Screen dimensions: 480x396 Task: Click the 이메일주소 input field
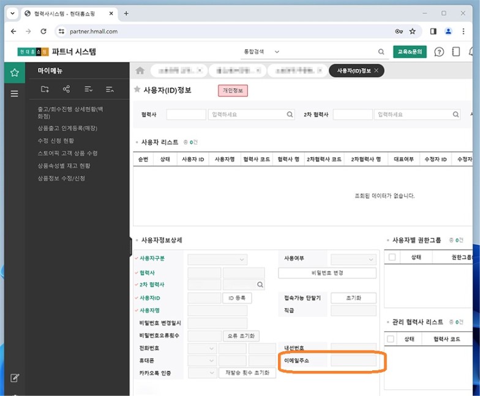coord(354,361)
